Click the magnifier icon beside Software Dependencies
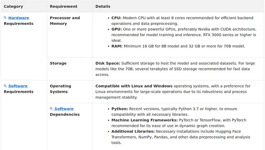The height and width of the screenshot is (150, 265). [51, 109]
